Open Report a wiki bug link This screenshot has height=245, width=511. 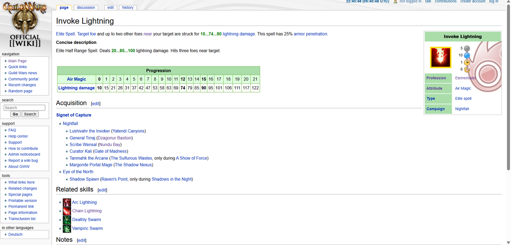23,160
